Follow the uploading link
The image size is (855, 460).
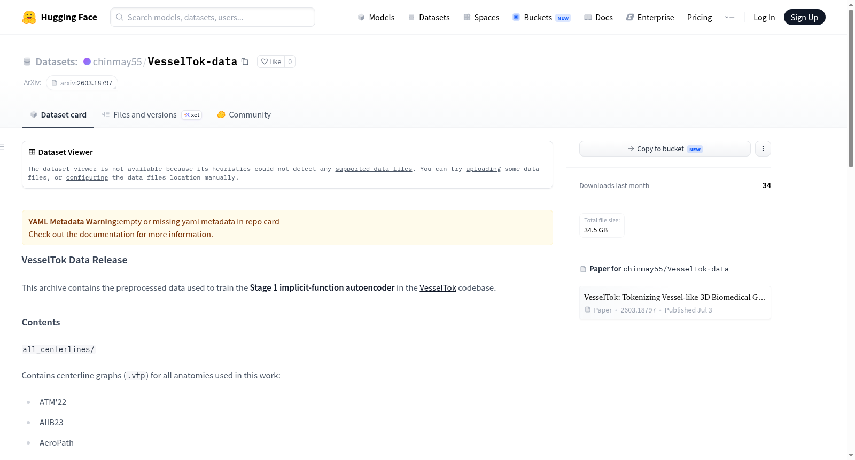pyautogui.click(x=483, y=169)
